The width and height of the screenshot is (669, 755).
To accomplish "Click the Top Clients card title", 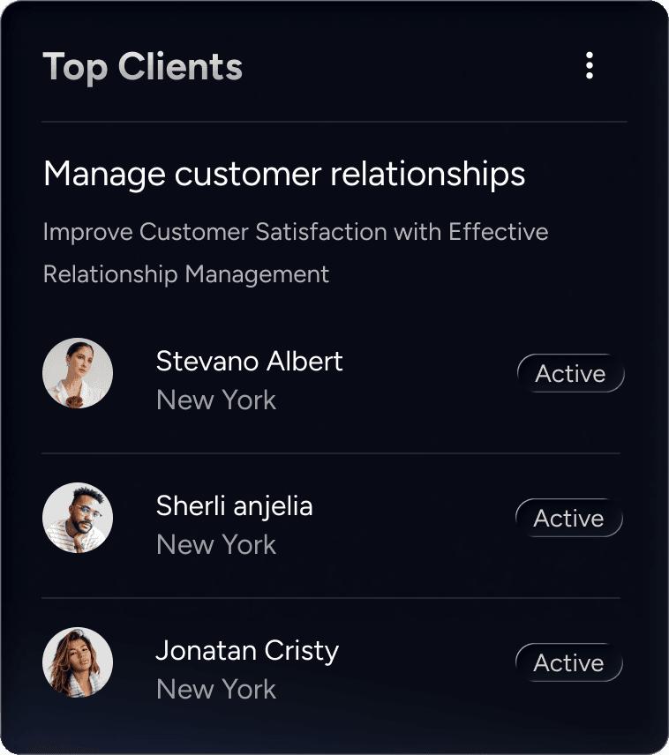I will point(142,67).
